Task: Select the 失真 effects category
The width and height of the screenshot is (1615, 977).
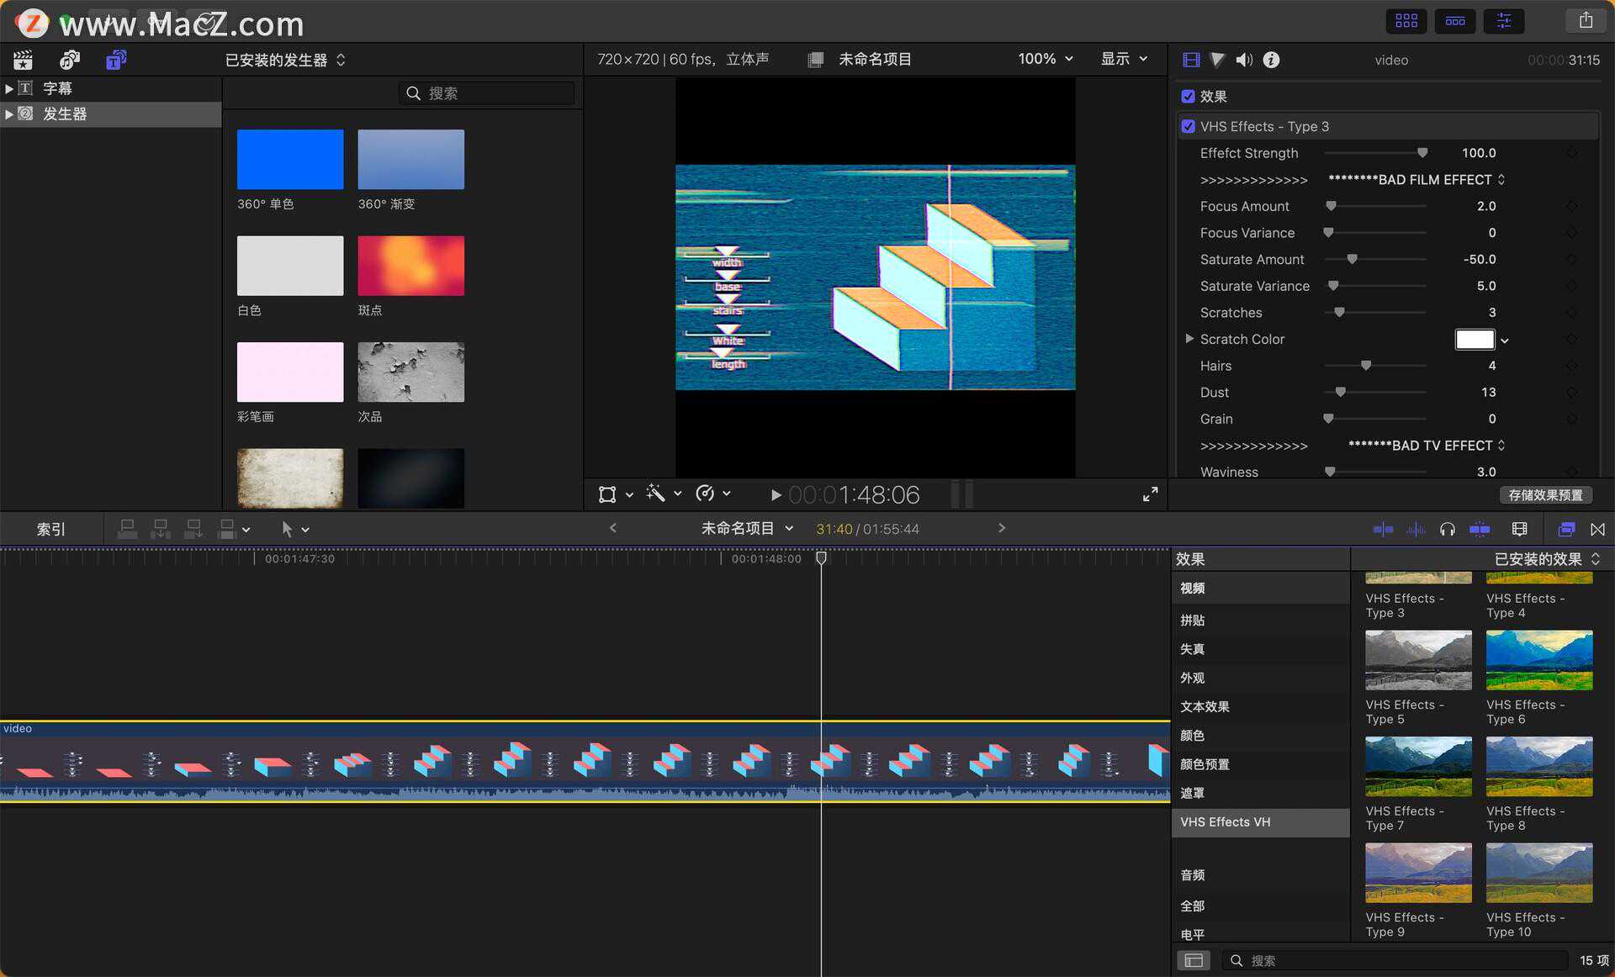Action: [x=1260, y=649]
